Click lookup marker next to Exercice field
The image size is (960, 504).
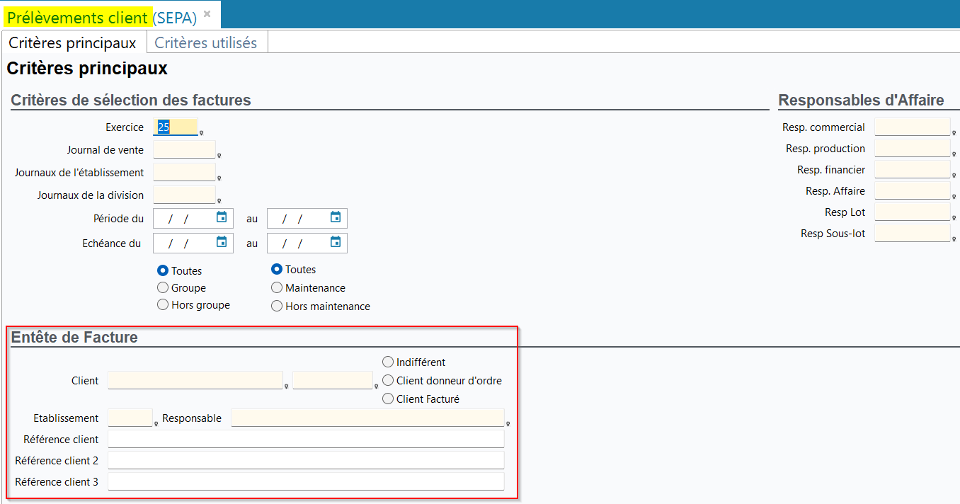[x=202, y=132]
